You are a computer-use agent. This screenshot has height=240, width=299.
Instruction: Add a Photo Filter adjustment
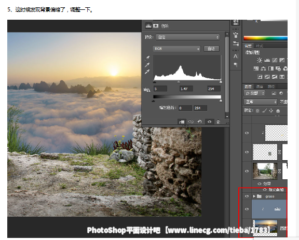point(278,68)
